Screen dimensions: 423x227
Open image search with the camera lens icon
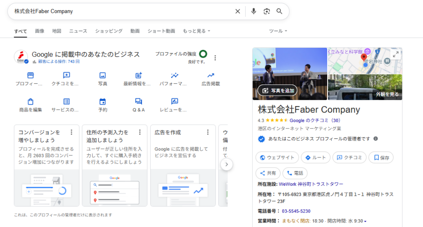pos(266,11)
